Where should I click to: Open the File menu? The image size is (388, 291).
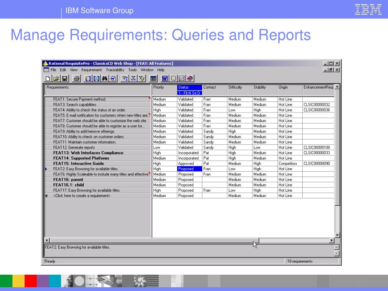click(x=53, y=70)
